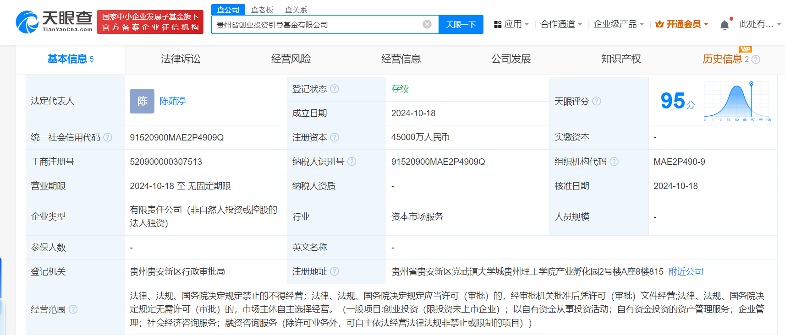This screenshot has height=335, width=785.
Task: Click help icon next to 登记状态
Action: (x=335, y=89)
